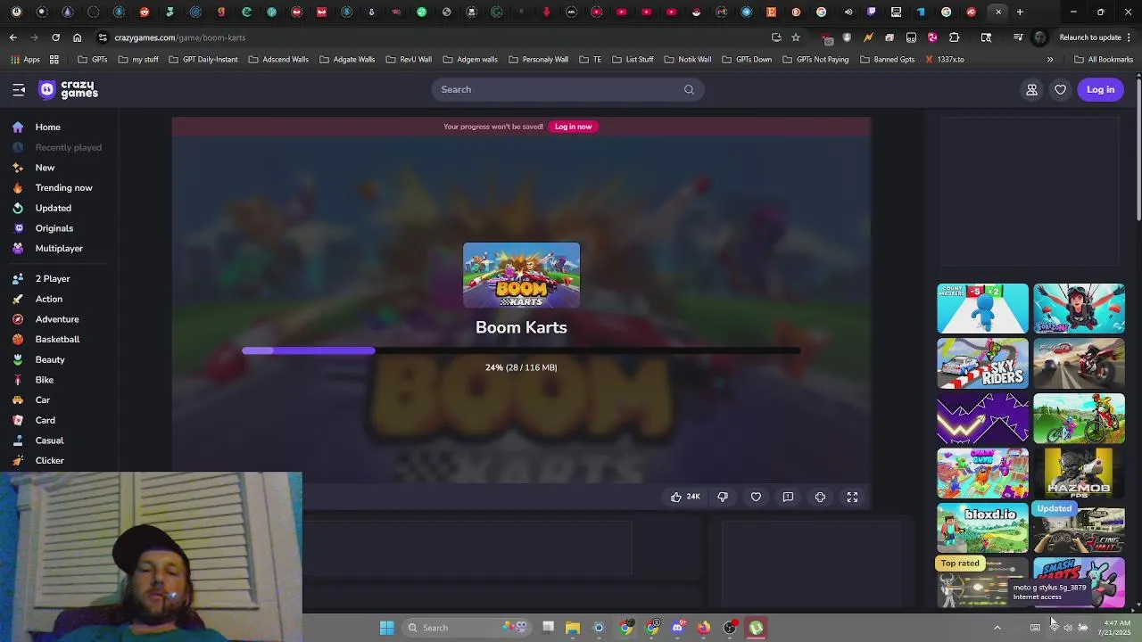Open Originals in sidebar

(54, 228)
